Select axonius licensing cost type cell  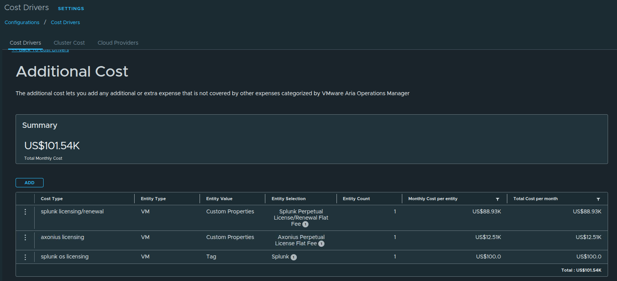62,237
